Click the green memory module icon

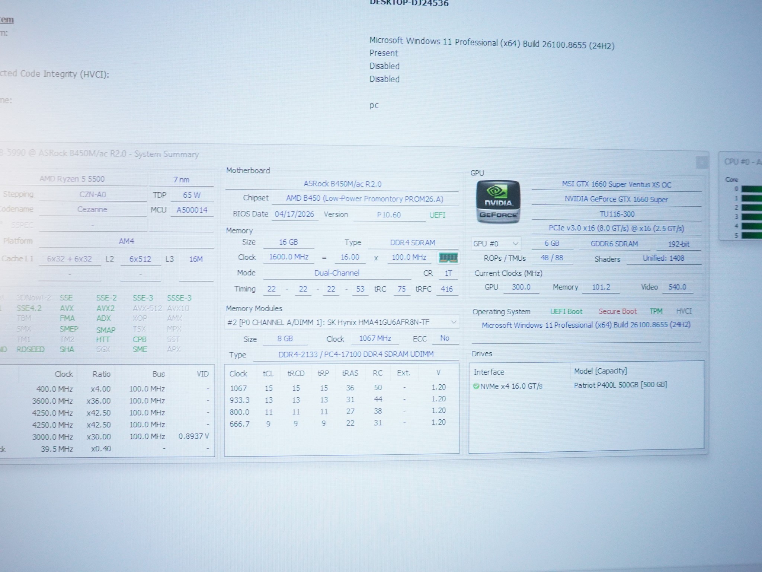tap(448, 258)
